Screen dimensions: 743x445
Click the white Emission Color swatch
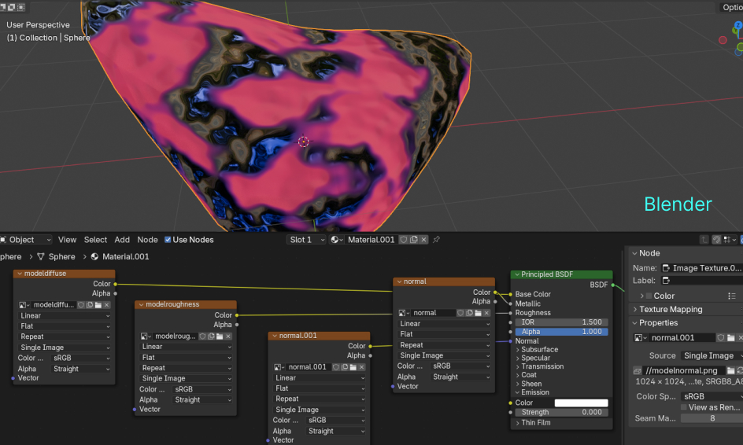pos(581,403)
